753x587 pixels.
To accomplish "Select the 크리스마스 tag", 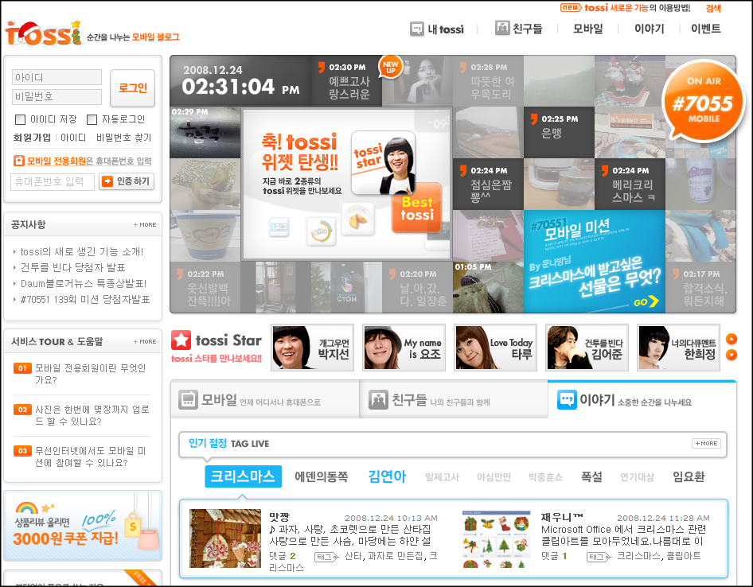I will pyautogui.click(x=243, y=476).
